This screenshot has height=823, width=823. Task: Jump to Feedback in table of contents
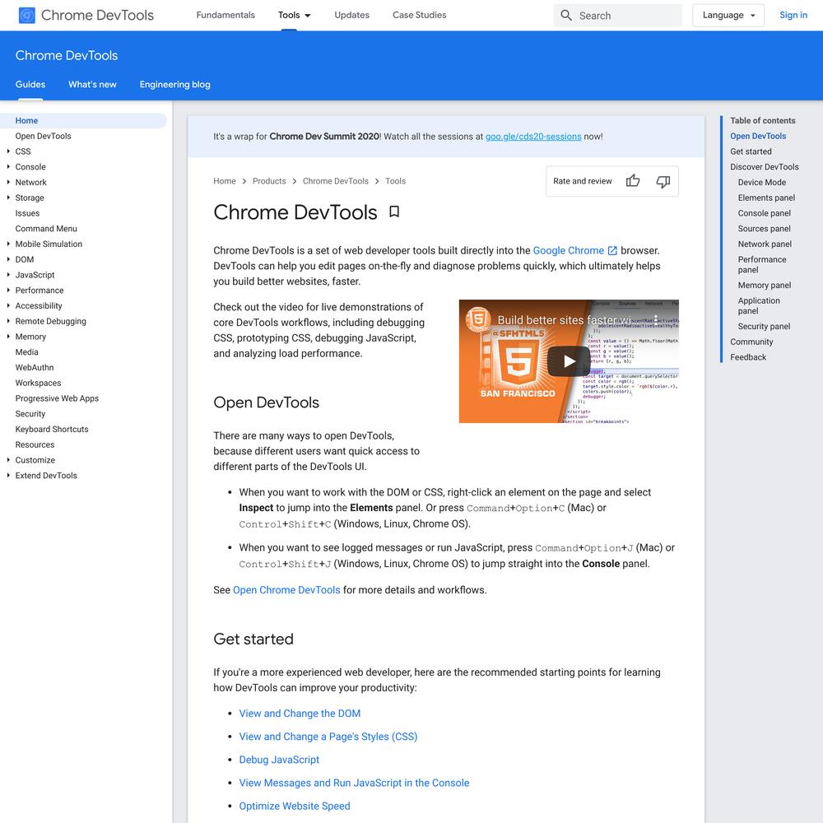point(748,357)
